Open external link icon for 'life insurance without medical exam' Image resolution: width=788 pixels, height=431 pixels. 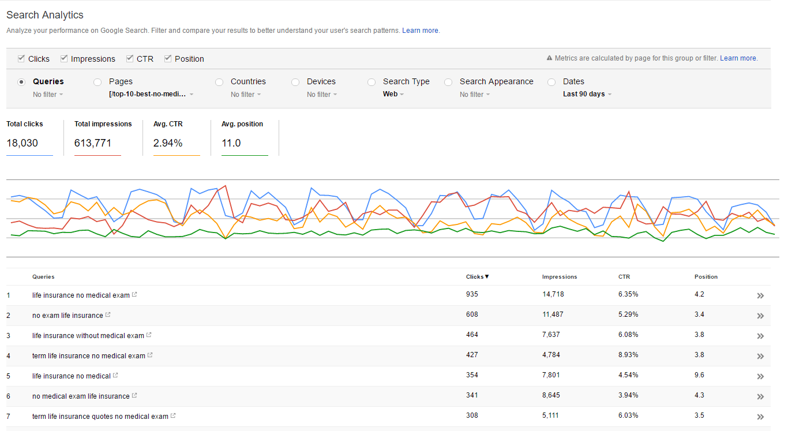pos(149,335)
